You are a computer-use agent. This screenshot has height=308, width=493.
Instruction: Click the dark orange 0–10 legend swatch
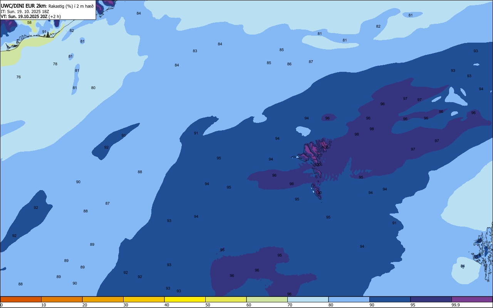[x=21, y=299]
